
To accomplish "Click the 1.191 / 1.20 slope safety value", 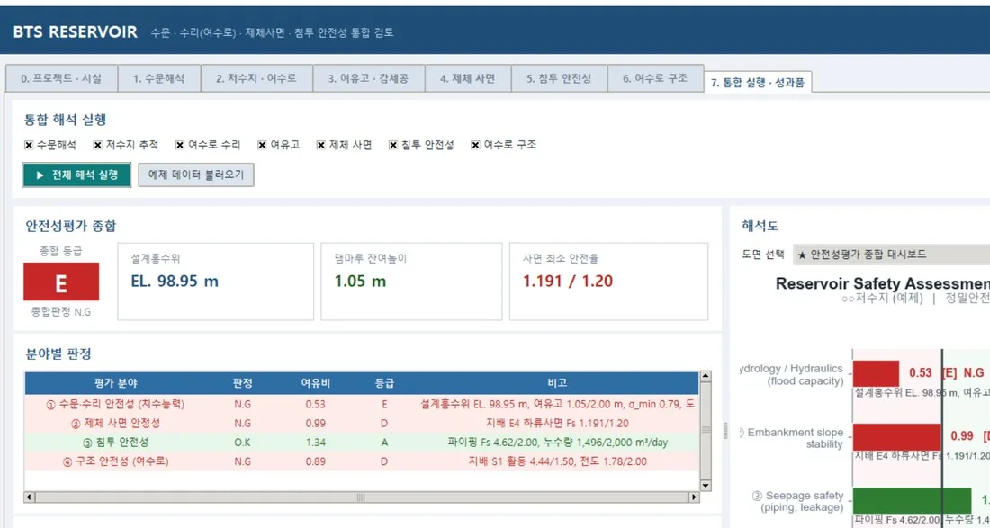I will tap(568, 282).
